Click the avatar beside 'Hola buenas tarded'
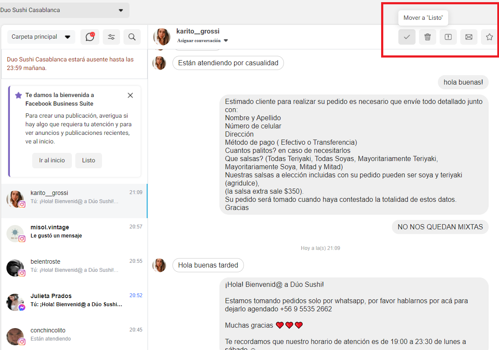The height and width of the screenshot is (350, 499). 159,265
